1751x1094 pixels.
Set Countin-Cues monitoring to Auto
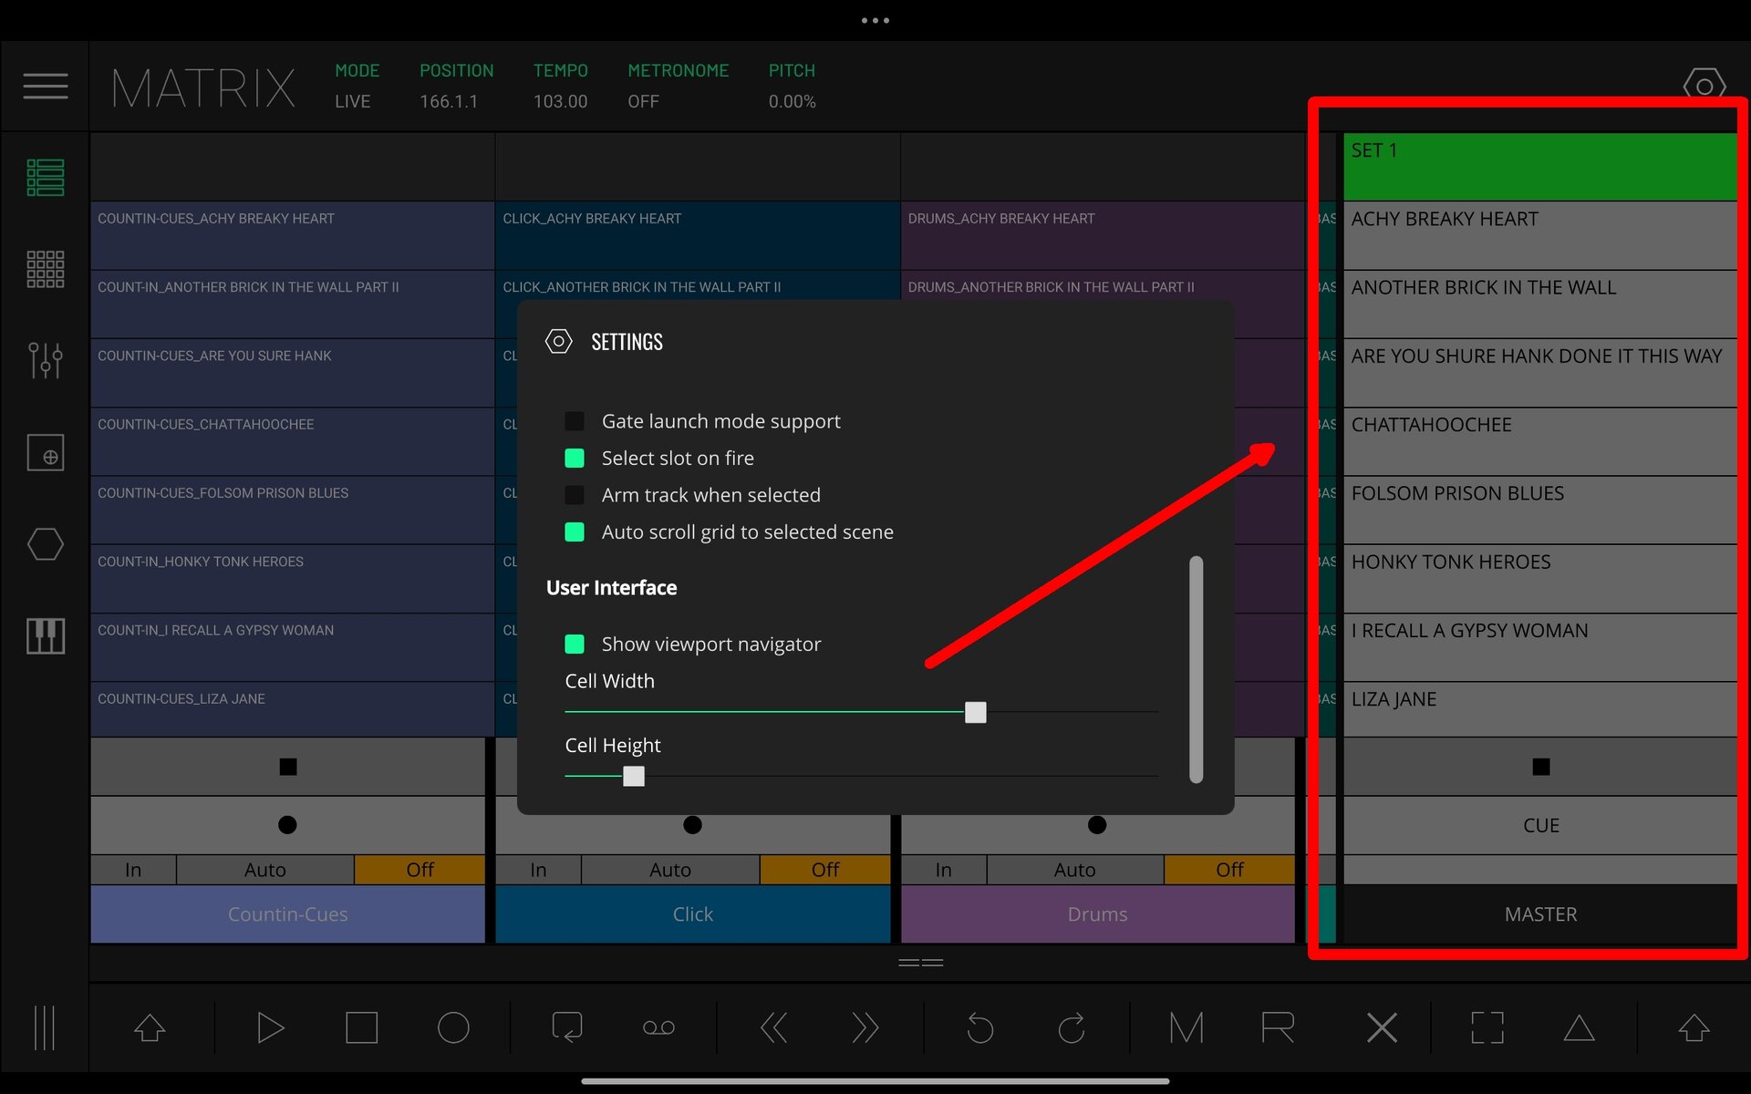pyautogui.click(x=265, y=870)
